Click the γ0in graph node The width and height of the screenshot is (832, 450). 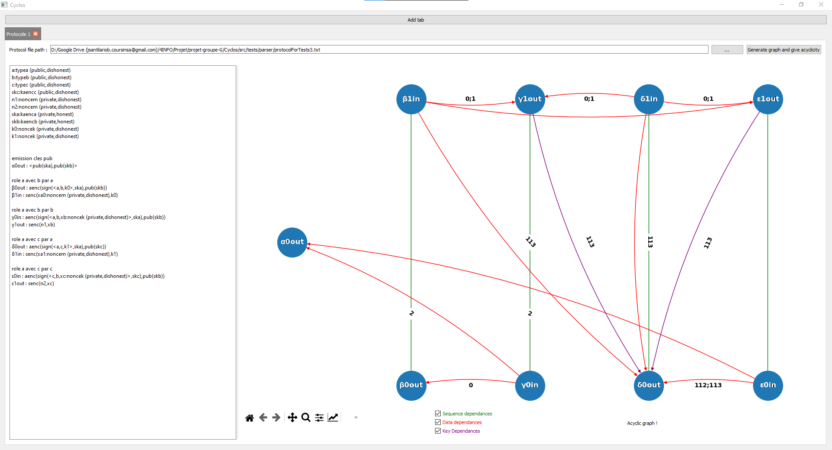pyautogui.click(x=530, y=385)
